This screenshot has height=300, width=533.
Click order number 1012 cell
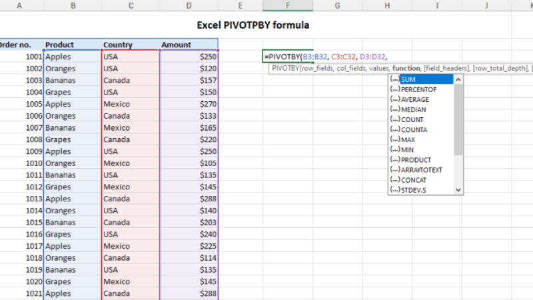click(22, 187)
